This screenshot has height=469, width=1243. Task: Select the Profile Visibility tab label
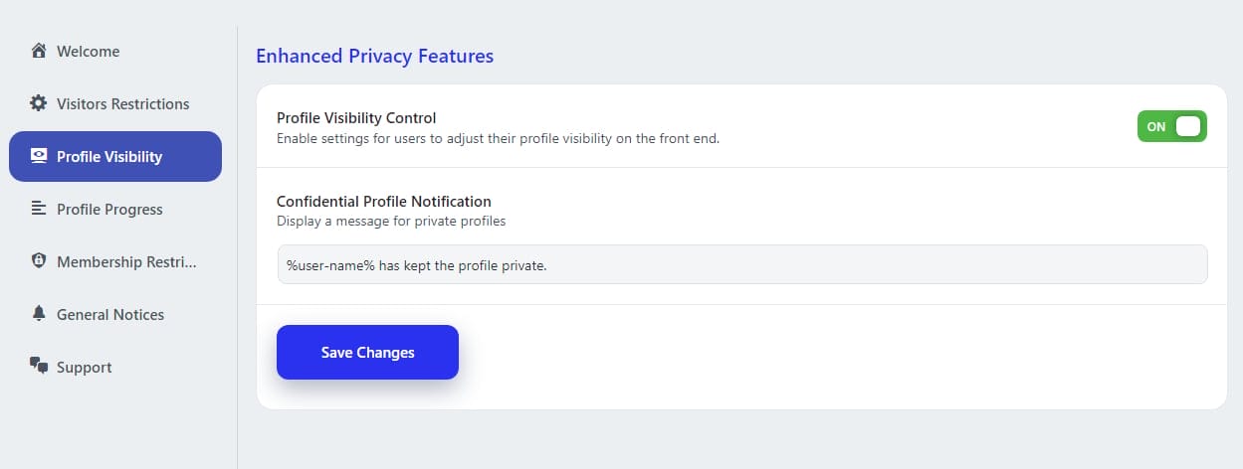(x=109, y=156)
